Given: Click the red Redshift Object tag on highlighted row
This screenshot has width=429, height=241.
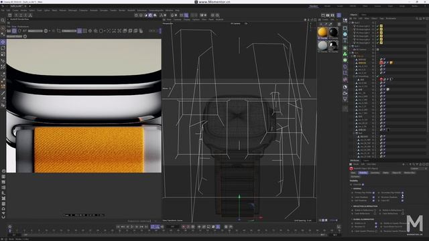Looking at the screenshot, I should 381,62.
